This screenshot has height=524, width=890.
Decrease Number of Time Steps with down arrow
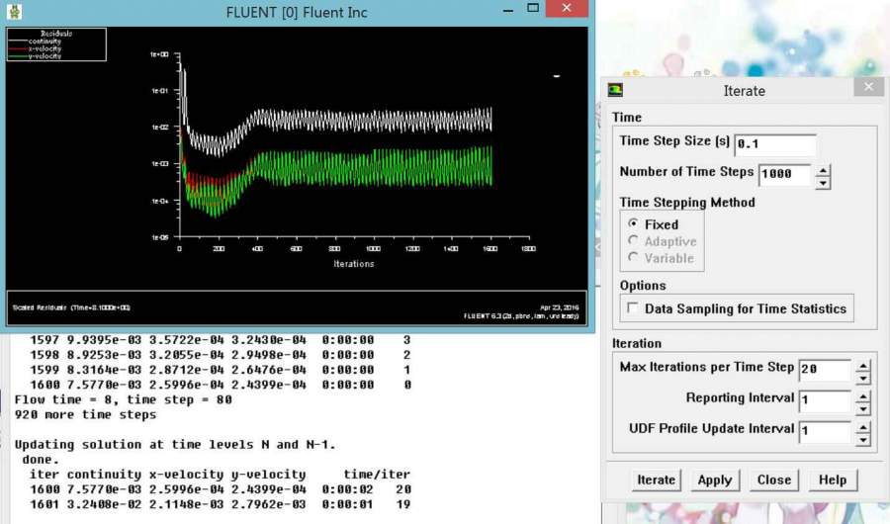point(823,183)
